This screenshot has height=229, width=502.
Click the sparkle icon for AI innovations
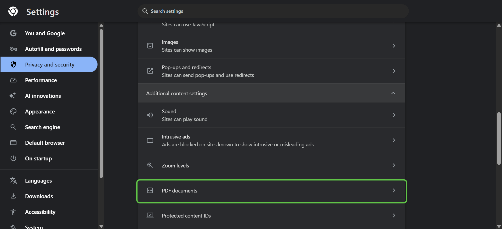point(13,95)
